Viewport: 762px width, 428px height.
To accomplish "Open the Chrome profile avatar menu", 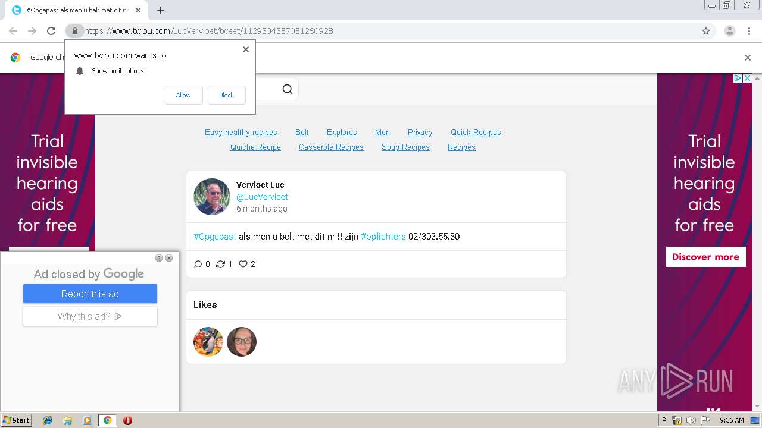I will pyautogui.click(x=729, y=31).
